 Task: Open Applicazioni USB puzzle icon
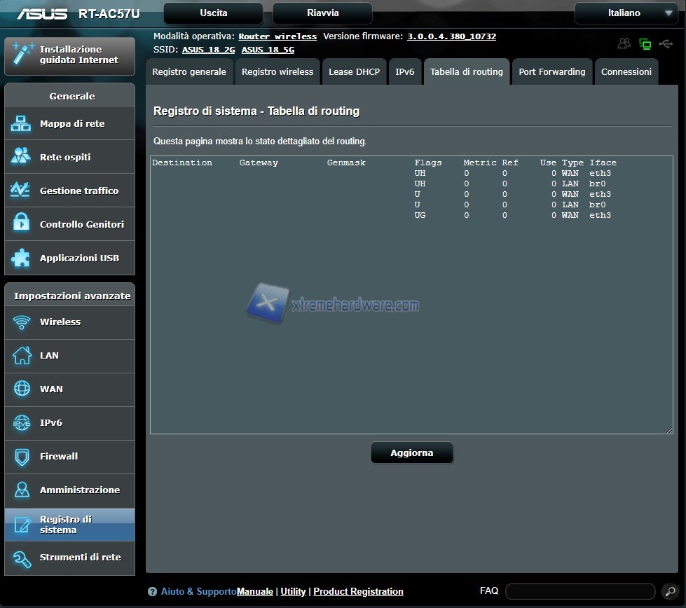21,258
